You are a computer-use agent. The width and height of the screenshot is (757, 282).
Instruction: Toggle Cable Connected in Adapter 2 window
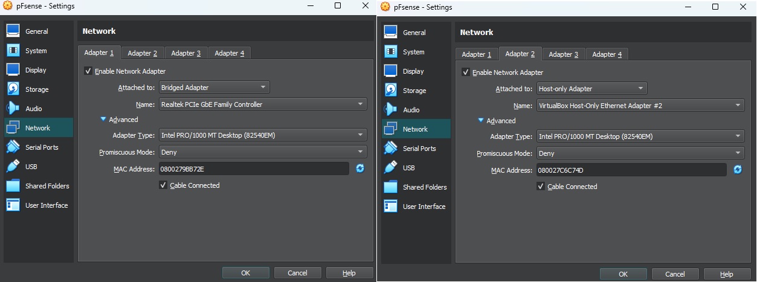(x=541, y=187)
